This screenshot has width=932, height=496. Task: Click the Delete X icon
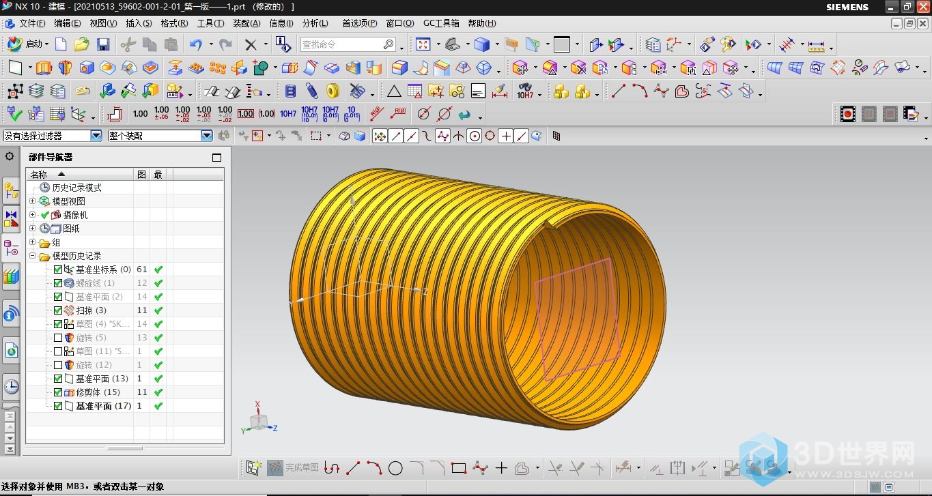[x=251, y=45]
